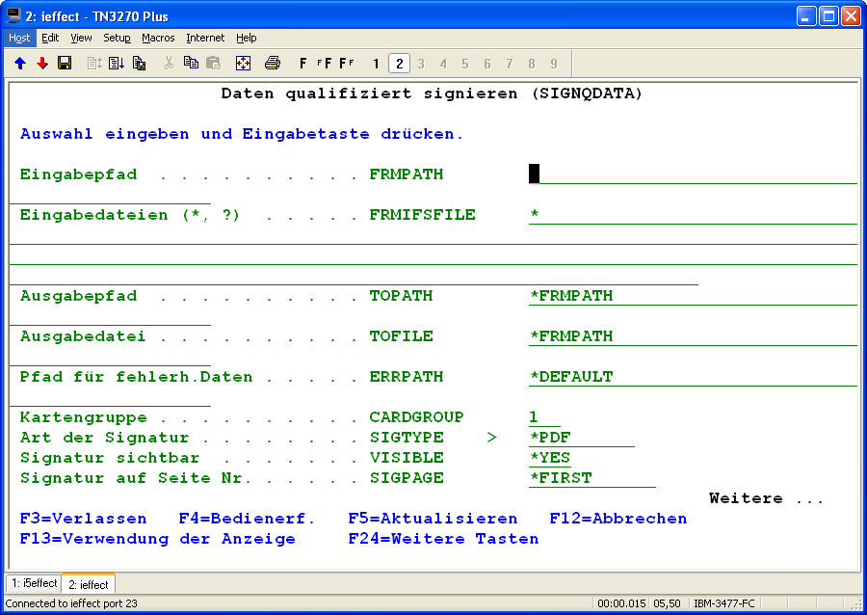The height and width of the screenshot is (615, 867).
Task: Click the VISIBLE field showing *YES
Action: [x=550, y=458]
